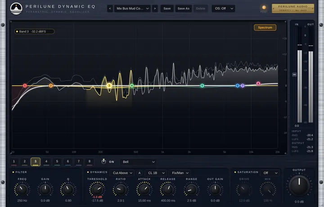Click the ATTACK knob
The image size is (324, 207).
pyautogui.click(x=144, y=189)
